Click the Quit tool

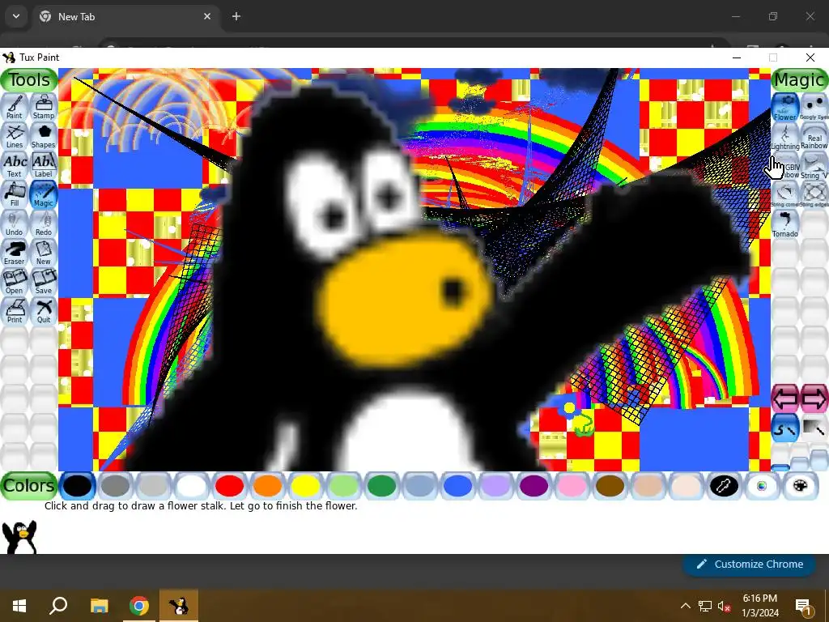[44, 311]
